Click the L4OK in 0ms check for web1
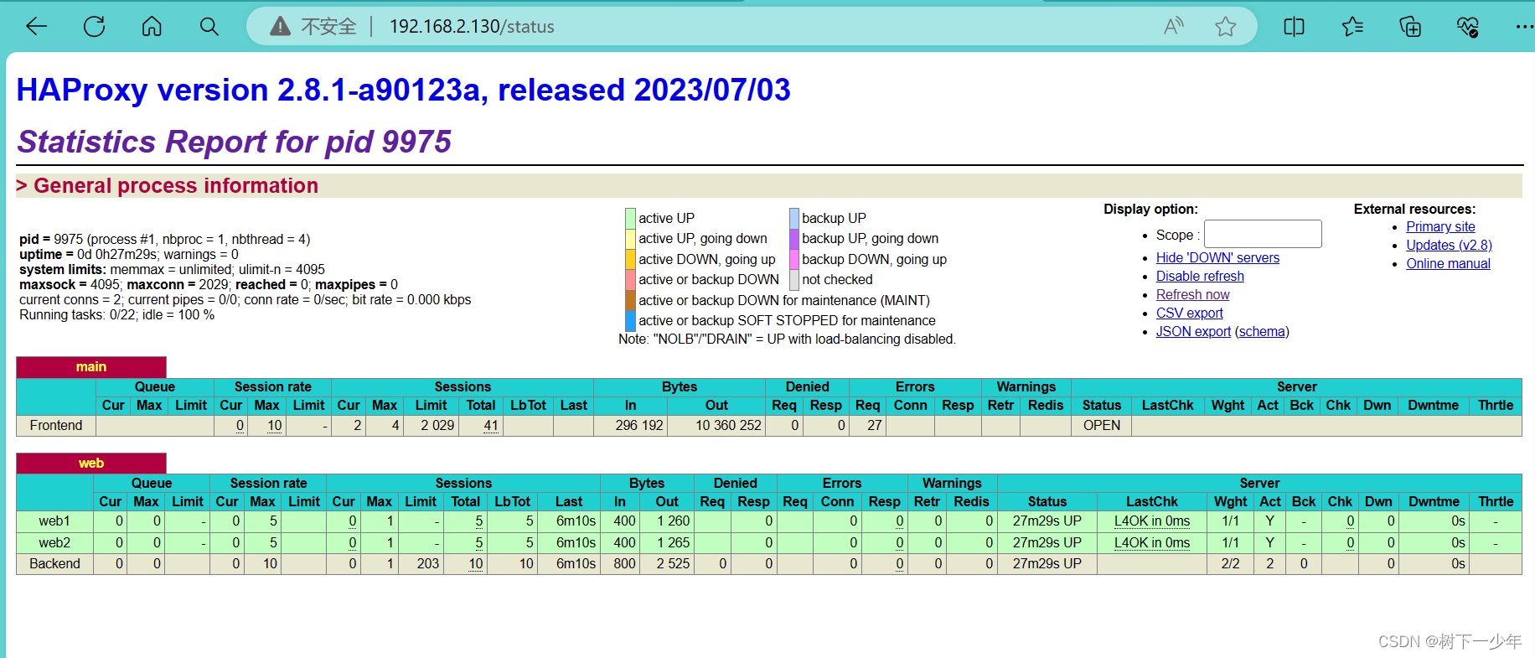Image resolution: width=1535 pixels, height=658 pixels. point(1151,521)
